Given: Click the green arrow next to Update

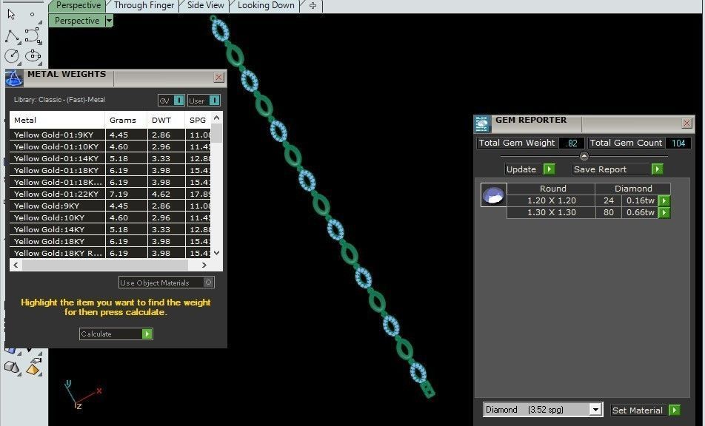Looking at the screenshot, I should (549, 169).
